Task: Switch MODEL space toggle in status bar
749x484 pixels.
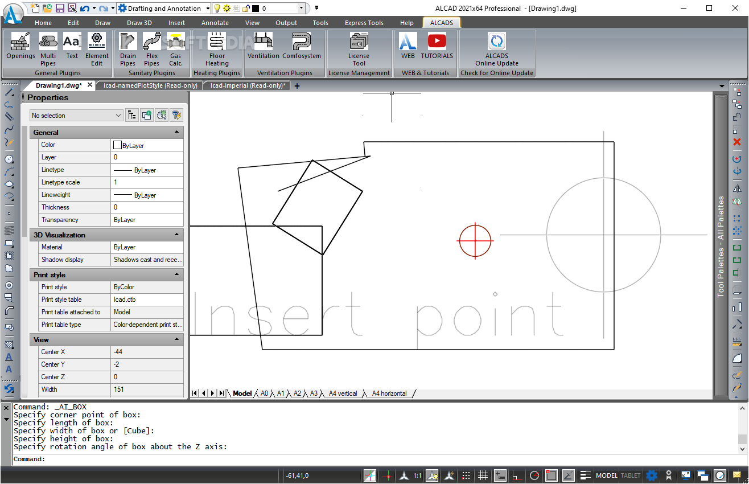Action: [607, 475]
